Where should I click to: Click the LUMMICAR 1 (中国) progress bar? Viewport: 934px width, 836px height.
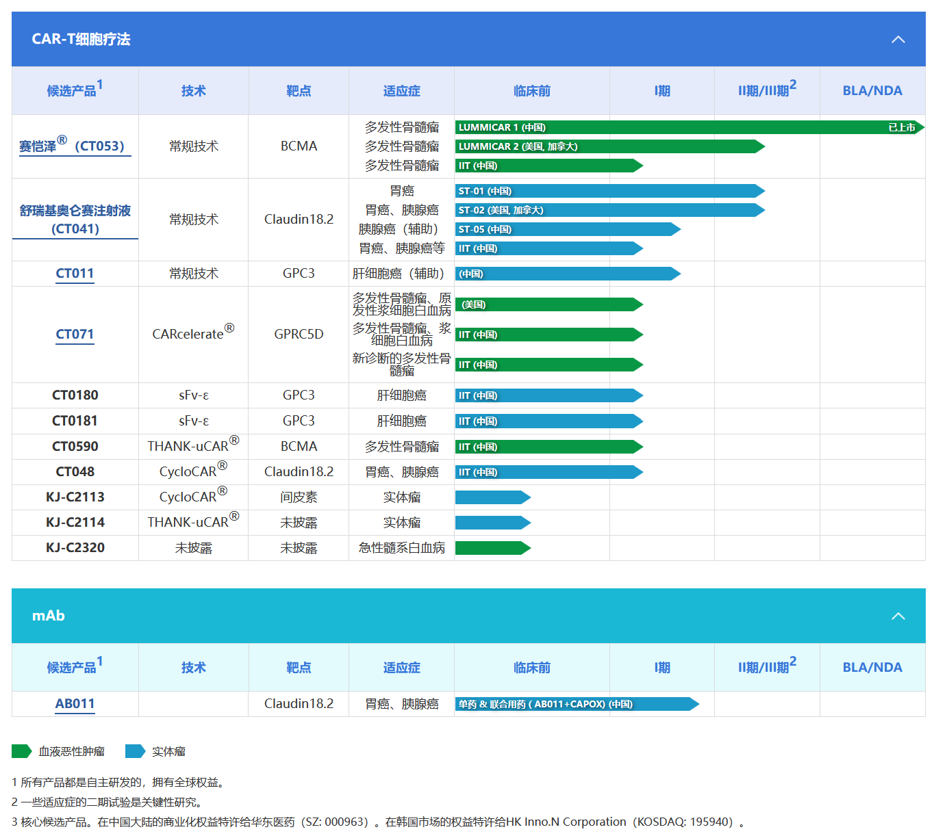pyautogui.click(x=685, y=127)
